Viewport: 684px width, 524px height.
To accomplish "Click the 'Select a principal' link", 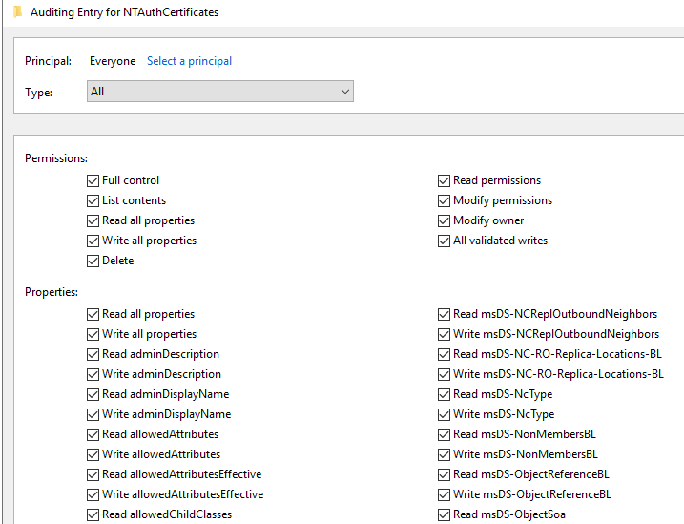I will click(x=189, y=61).
